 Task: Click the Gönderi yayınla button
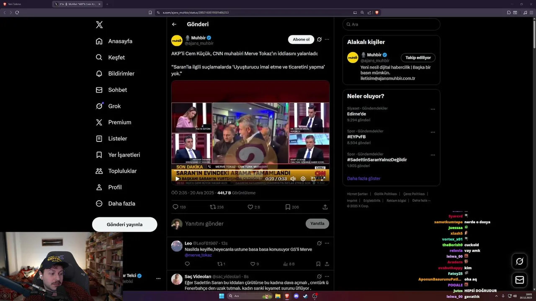(x=125, y=224)
